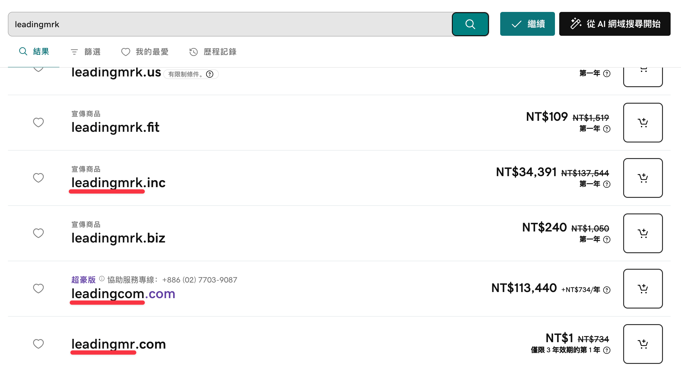Open help icon next to leadingmrk.us restrictions
This screenshot has width=681, height=370.
(x=210, y=74)
